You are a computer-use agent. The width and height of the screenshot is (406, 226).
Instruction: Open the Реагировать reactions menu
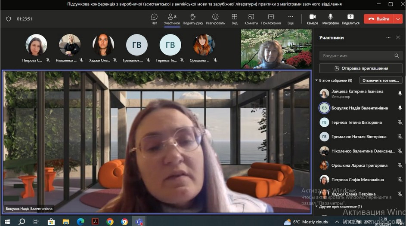215,19
